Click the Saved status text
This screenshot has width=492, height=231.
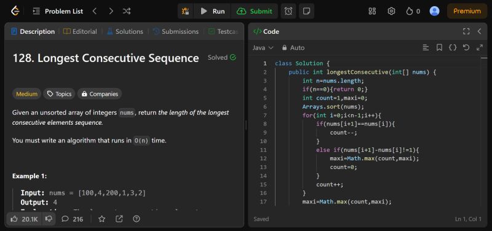point(261,219)
